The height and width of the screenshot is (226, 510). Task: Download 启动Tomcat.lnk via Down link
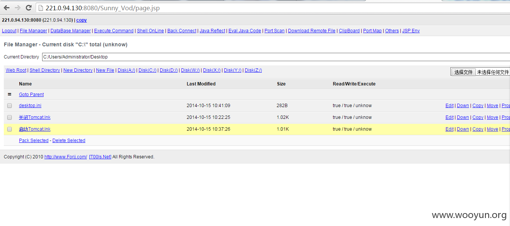(463, 129)
